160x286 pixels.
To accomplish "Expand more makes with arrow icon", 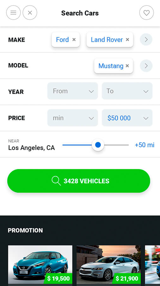I will (x=146, y=39).
